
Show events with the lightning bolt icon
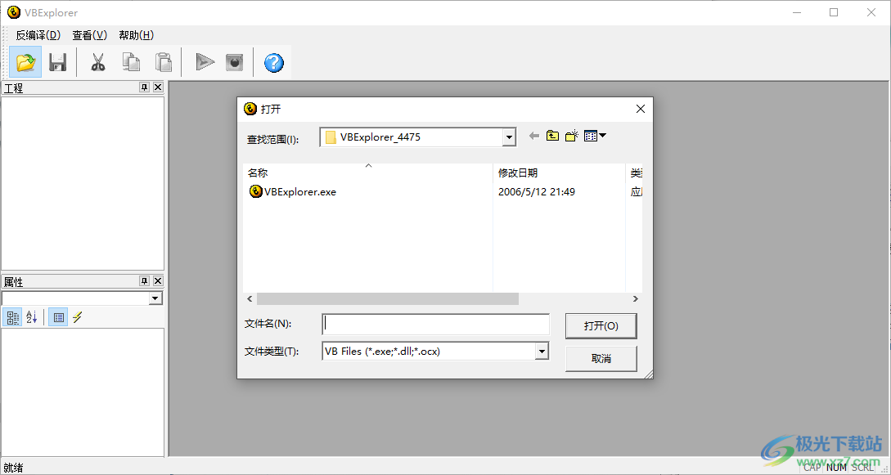(x=77, y=317)
